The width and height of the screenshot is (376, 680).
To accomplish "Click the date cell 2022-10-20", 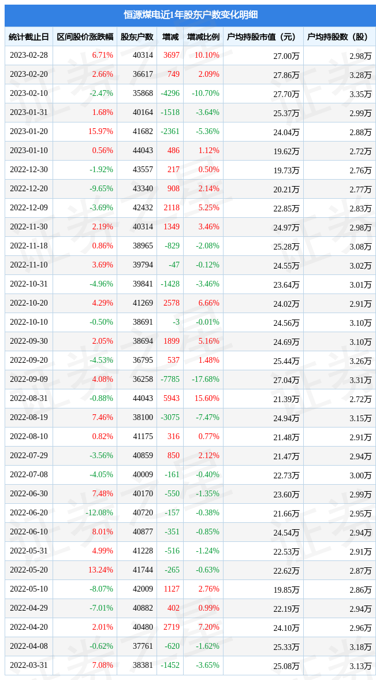I will pos(29,303).
